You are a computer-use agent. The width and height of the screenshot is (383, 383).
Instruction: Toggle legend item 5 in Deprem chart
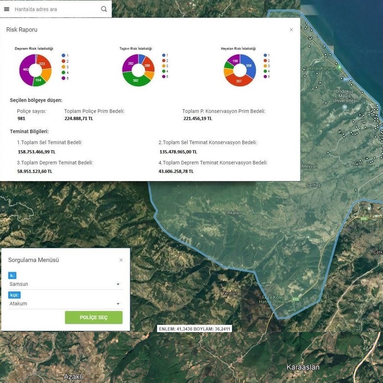(64, 78)
